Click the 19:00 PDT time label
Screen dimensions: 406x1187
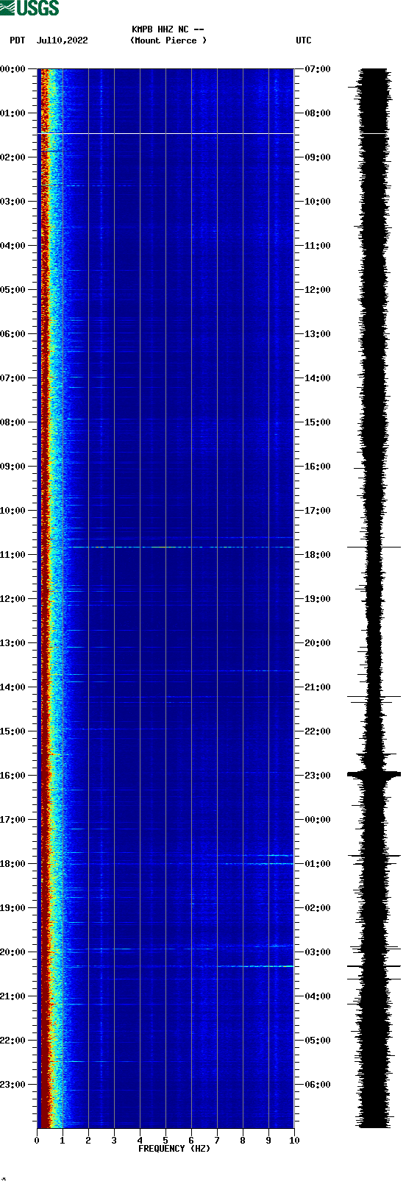(13, 908)
